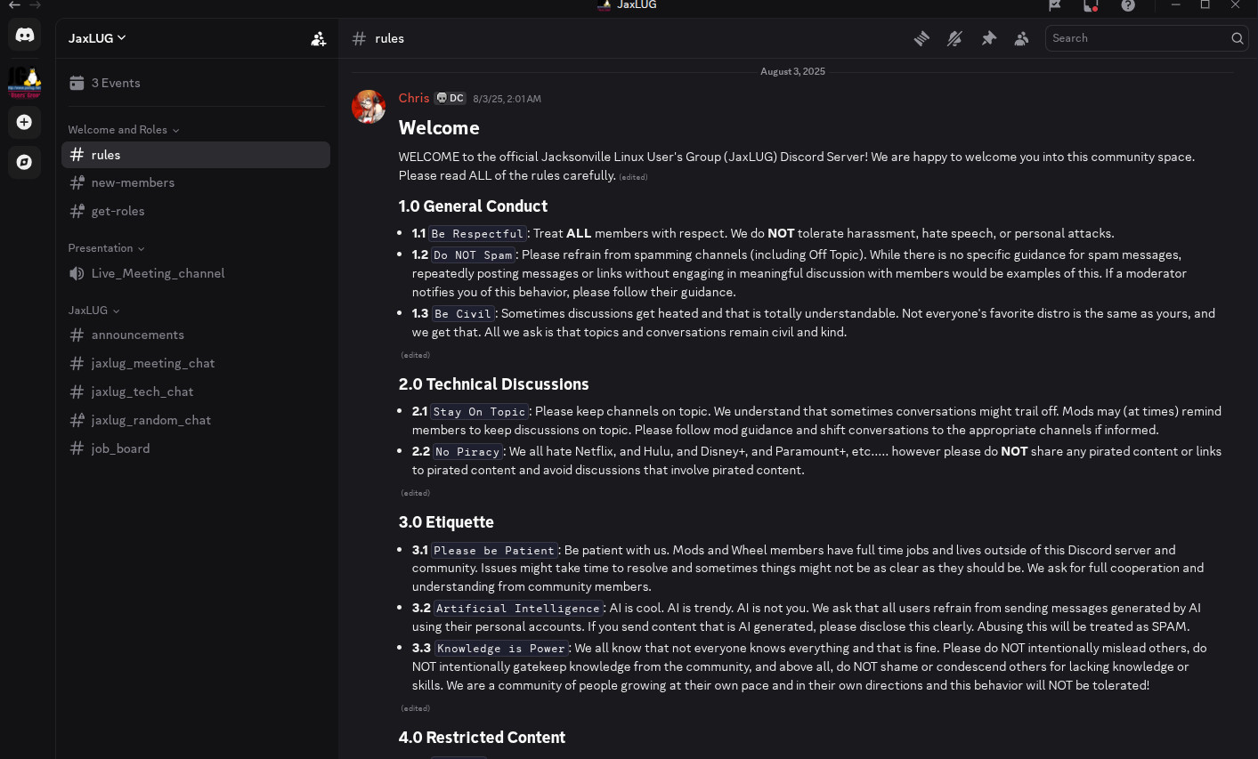Toggle the notification mute bell icon
The image size is (1258, 759).
pos(954,38)
